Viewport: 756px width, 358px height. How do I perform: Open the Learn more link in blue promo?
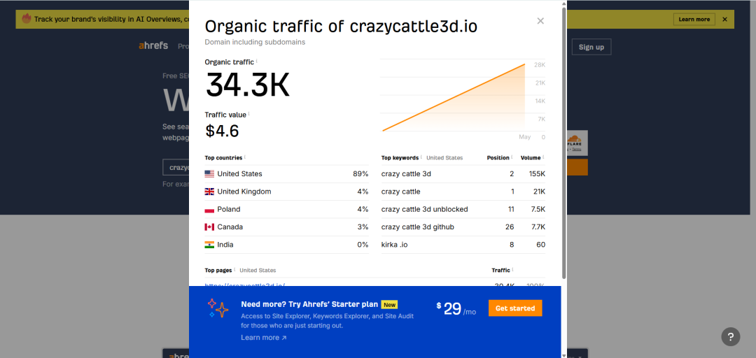[264, 338]
